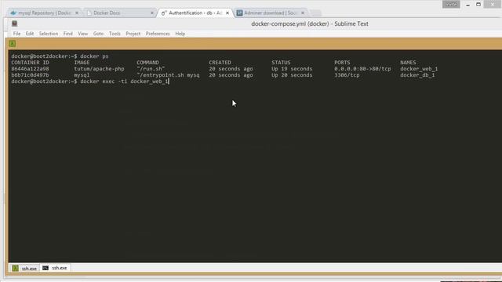Click command "/run.sh"
Screen dimensions: 502x282
point(151,69)
